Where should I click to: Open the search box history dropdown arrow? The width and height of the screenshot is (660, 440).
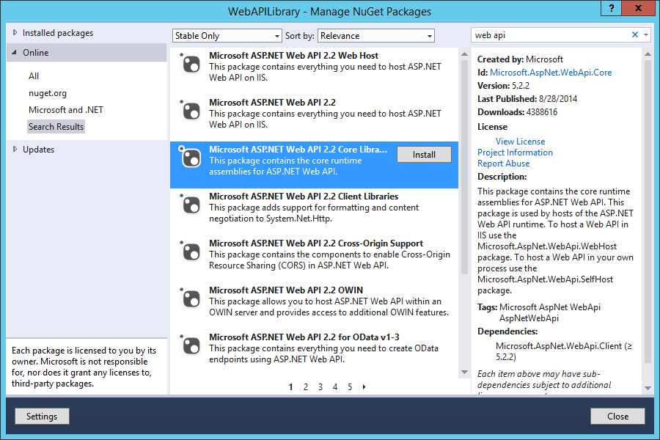tap(646, 35)
